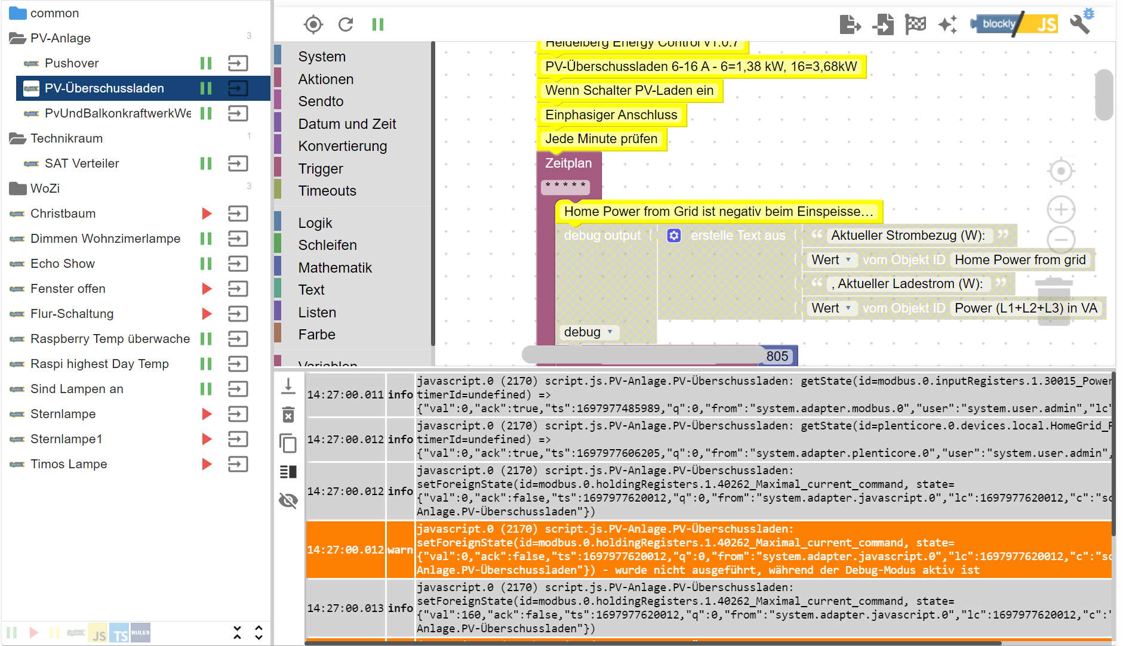Open the Trigger block category
The width and height of the screenshot is (1123, 646).
[321, 169]
